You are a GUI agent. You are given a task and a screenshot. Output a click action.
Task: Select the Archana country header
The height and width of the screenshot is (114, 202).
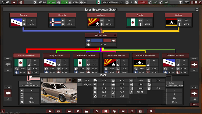click(x=101, y=15)
